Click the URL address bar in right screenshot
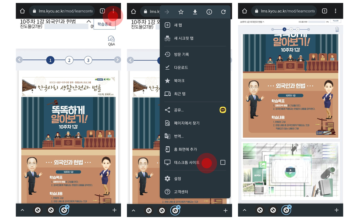Screen dimensions: 359x220 pyautogui.click(x=285, y=11)
